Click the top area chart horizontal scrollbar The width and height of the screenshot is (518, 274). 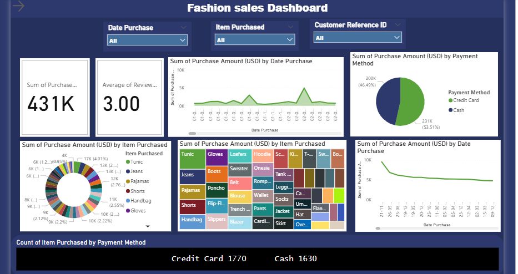pos(193,133)
